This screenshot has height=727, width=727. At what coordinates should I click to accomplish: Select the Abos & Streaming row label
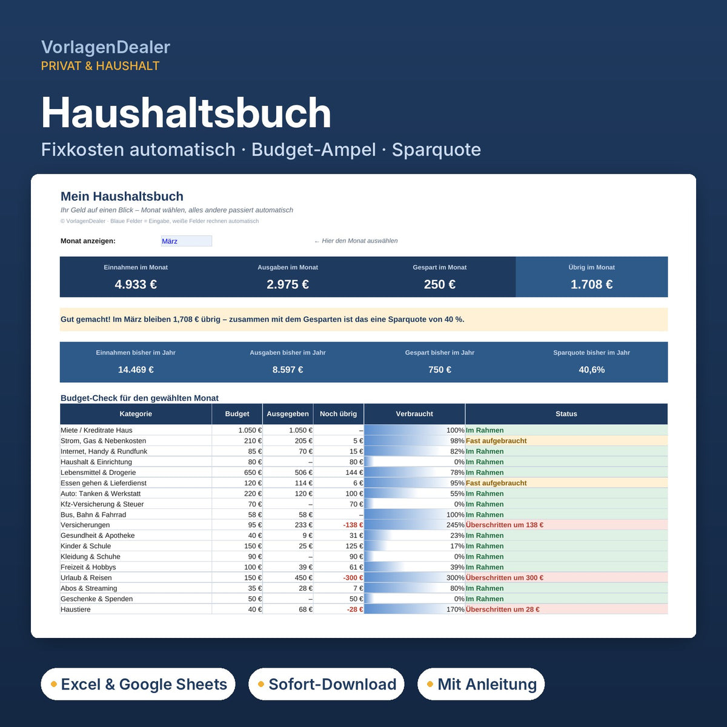click(88, 588)
